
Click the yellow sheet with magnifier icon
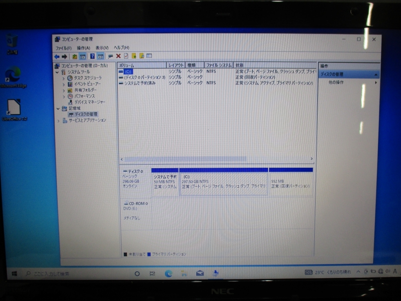pyautogui.click(x=141, y=56)
